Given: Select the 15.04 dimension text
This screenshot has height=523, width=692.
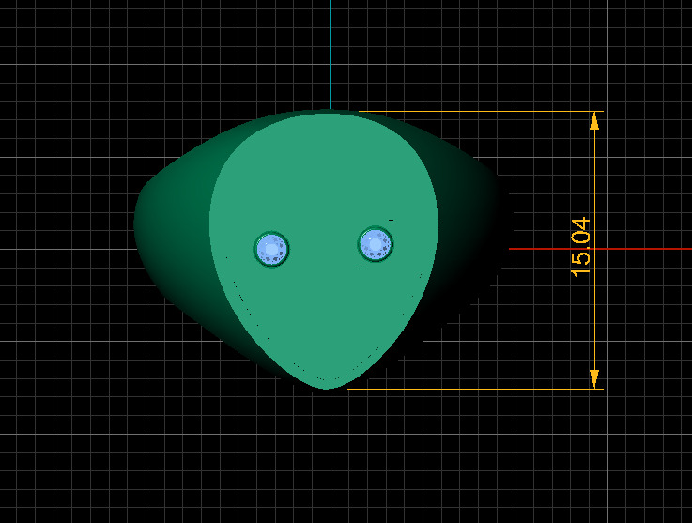Looking at the screenshot, I should click(x=581, y=247).
